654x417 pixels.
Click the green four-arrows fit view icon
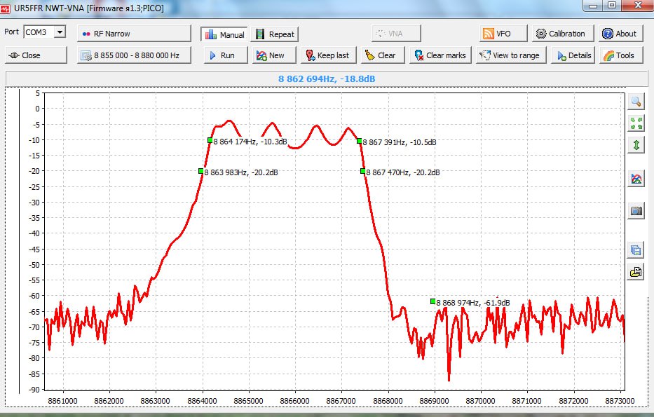pos(636,123)
